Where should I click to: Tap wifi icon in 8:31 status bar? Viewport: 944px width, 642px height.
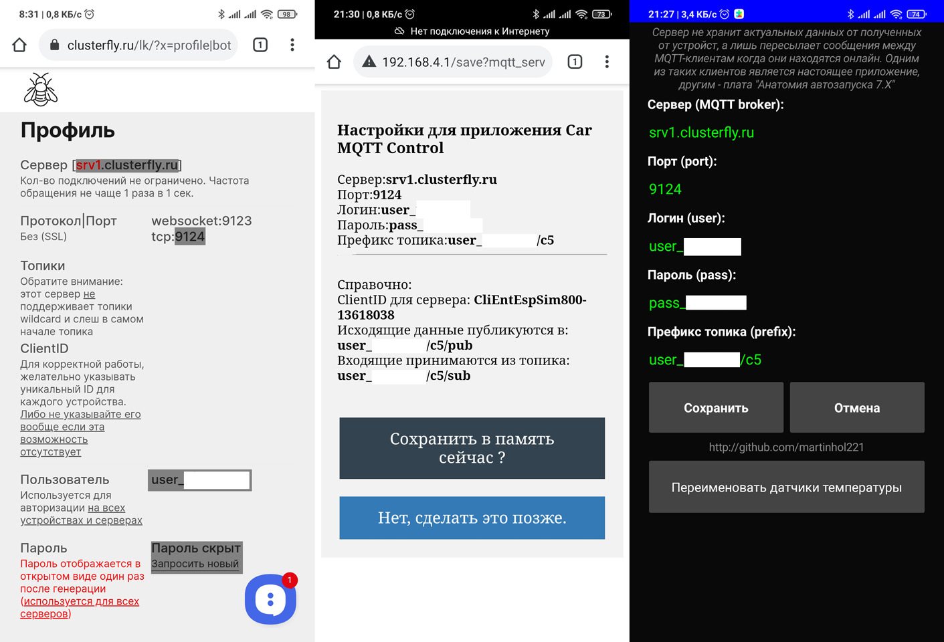(x=267, y=14)
